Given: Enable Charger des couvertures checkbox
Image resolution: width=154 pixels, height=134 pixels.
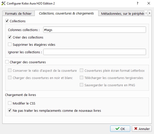Looking at the screenshot, I should [x=7, y=62].
